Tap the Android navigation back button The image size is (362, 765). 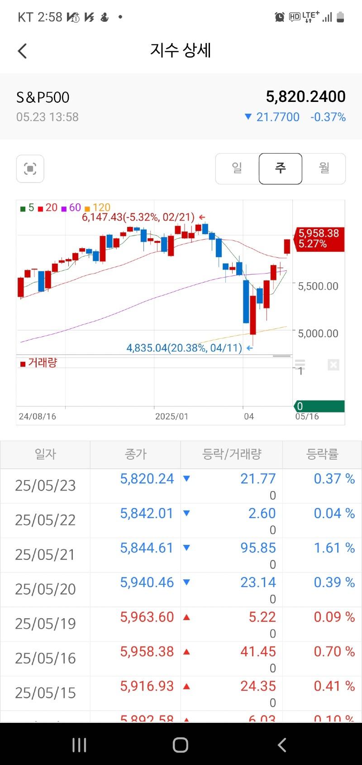pos(282,745)
